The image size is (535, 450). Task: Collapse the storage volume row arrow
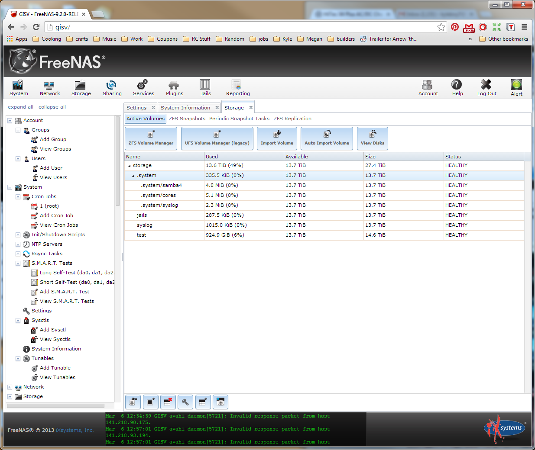[129, 166]
